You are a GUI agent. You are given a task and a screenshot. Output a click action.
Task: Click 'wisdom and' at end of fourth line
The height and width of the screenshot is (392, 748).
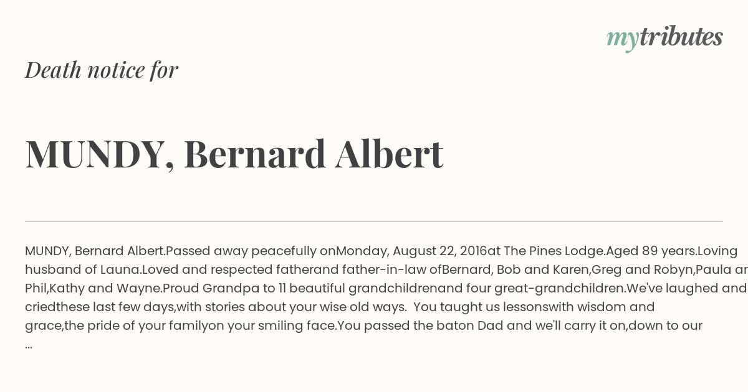618,307
